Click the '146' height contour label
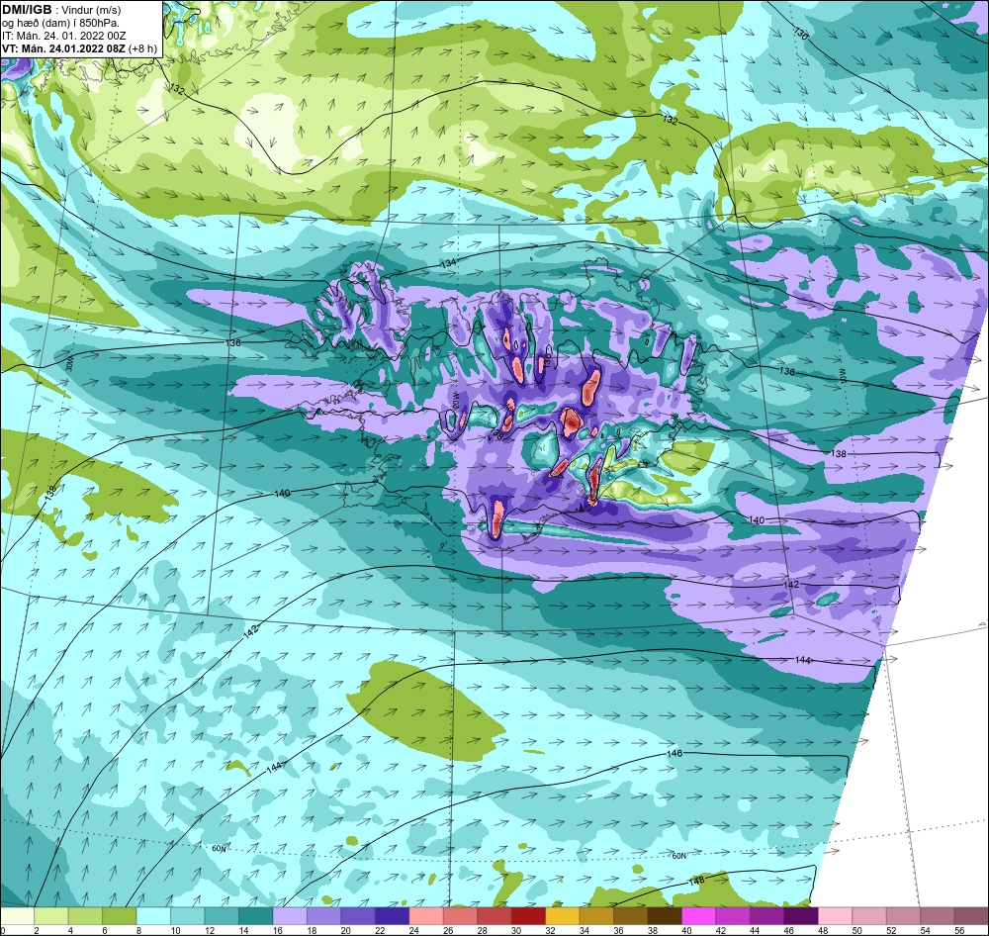This screenshot has width=989, height=936. (x=674, y=753)
